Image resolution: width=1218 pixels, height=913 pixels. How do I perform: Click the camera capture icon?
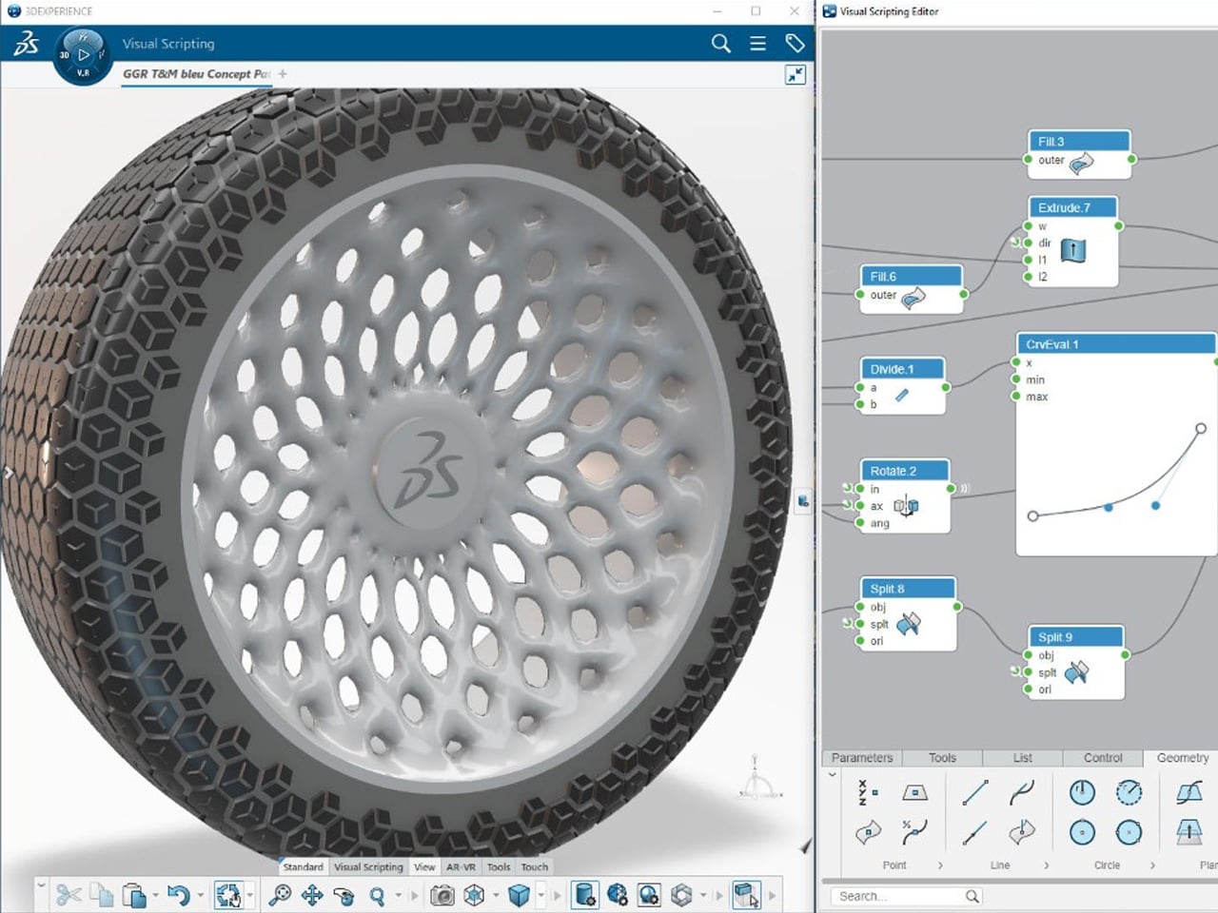point(442,895)
